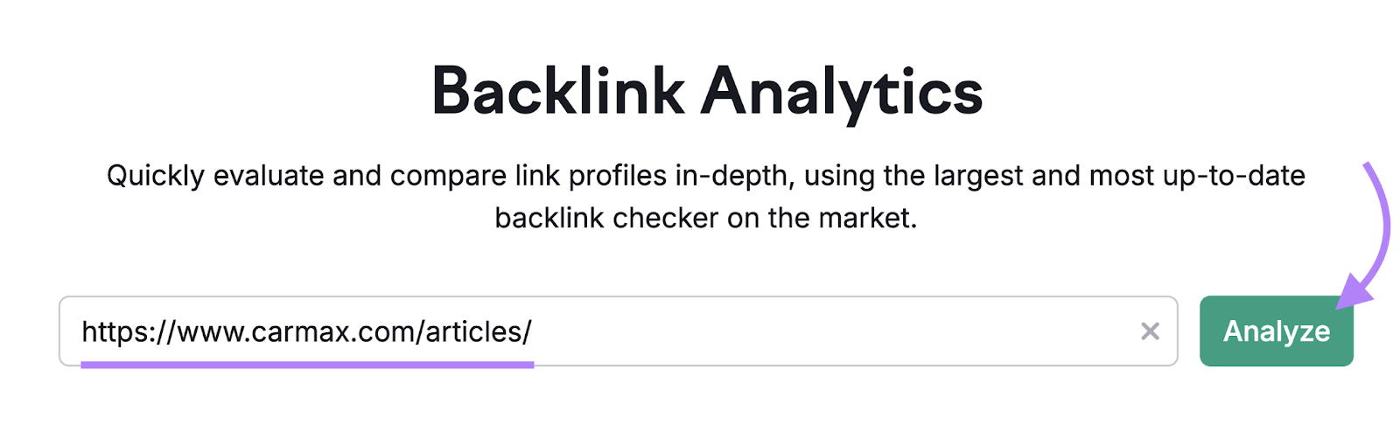This screenshot has height=439, width=1400.
Task: Focus the URL input field's empty area
Action: pos(831,331)
